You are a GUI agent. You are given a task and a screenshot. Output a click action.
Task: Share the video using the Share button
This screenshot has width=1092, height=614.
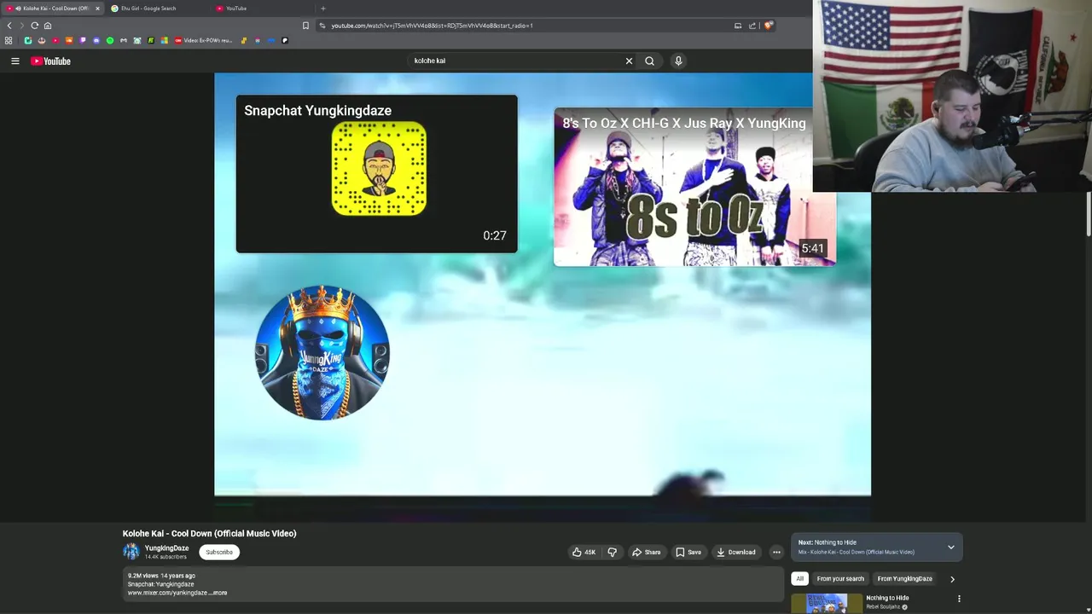646,552
